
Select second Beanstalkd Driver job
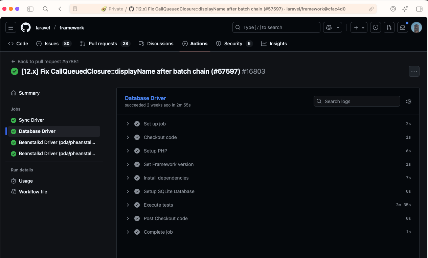click(x=54, y=154)
